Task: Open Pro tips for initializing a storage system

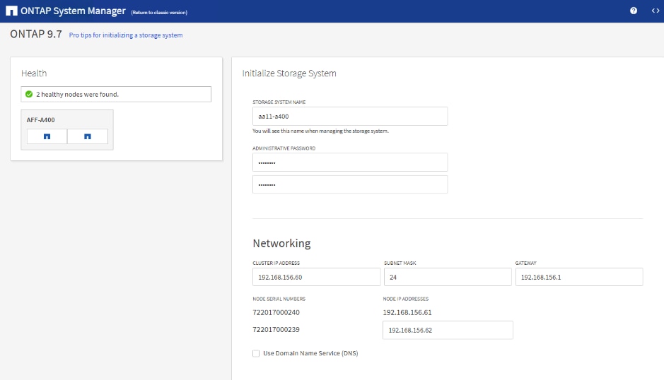Action: click(x=126, y=35)
